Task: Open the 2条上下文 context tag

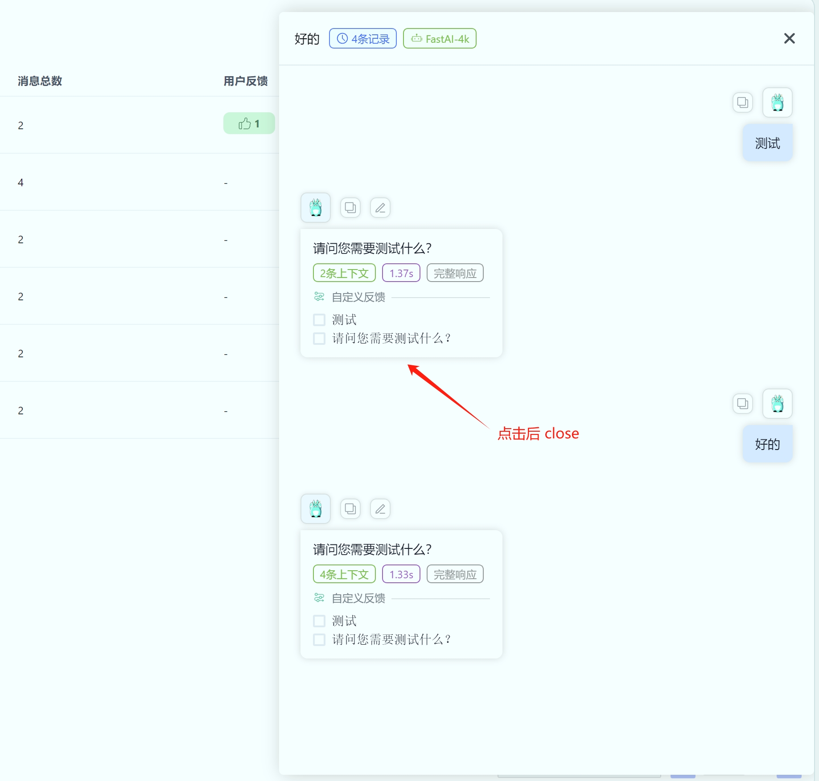Action: (x=344, y=273)
